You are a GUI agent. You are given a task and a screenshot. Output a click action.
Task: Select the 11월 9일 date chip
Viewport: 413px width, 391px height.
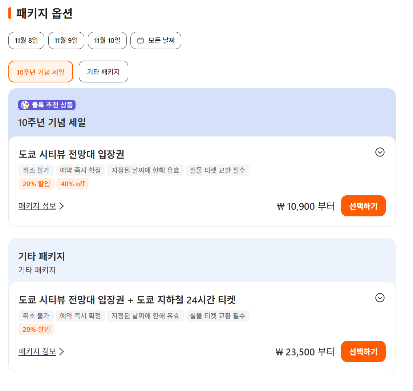[66, 41]
